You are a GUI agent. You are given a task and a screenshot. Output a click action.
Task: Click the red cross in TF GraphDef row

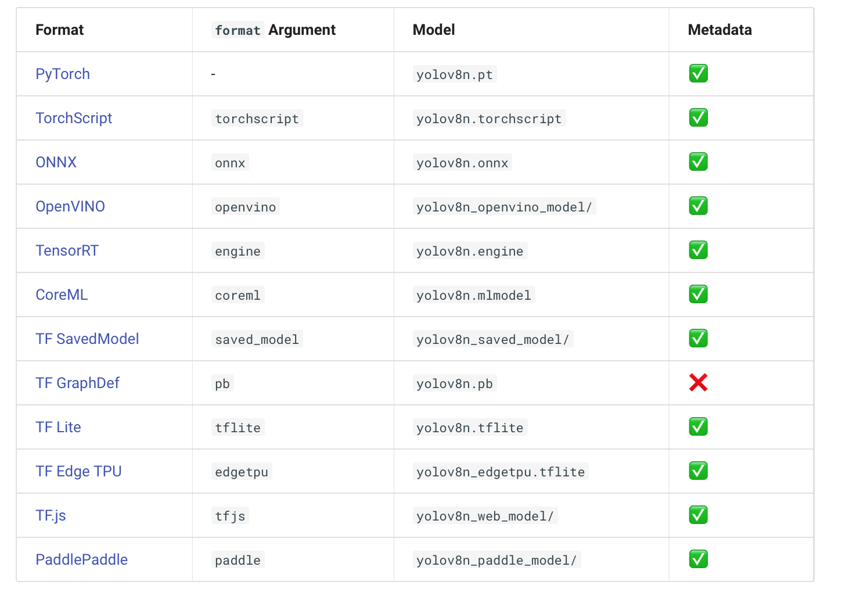click(698, 382)
